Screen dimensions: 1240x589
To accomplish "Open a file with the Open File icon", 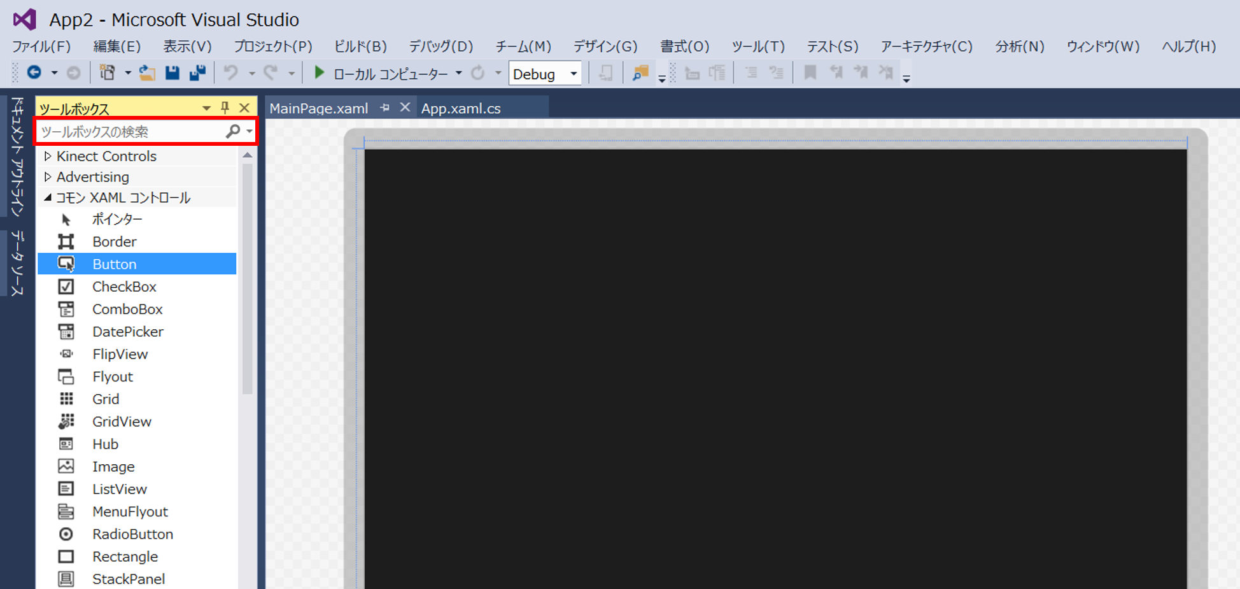I will click(147, 73).
